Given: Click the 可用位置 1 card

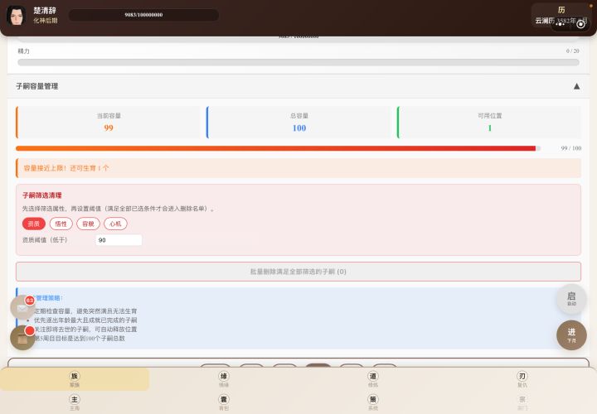Looking at the screenshot, I should pyautogui.click(x=490, y=122).
